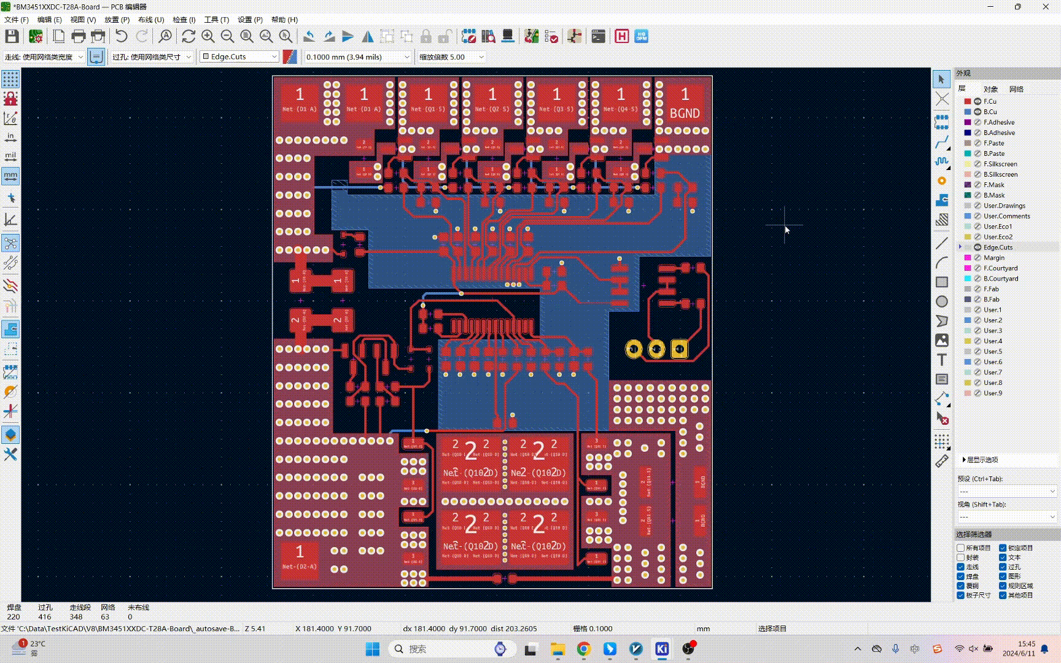This screenshot has height=663, width=1061.
Task: Open the 预设 (Ctrl+Tab) presets dropdown
Action: [x=1007, y=491]
